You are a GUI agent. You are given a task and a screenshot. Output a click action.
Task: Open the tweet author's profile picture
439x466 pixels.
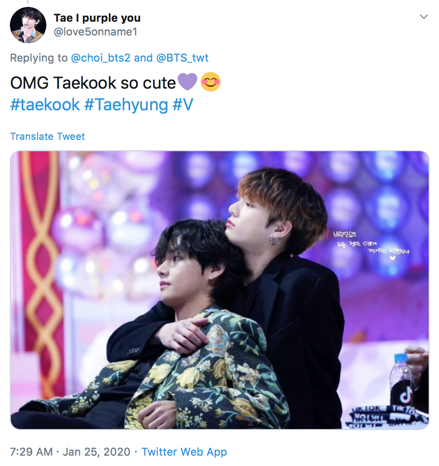click(28, 25)
